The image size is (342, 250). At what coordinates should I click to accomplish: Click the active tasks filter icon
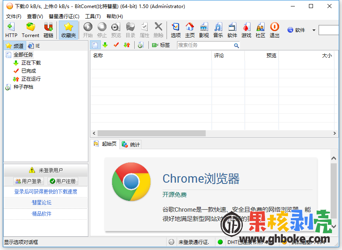127,45
